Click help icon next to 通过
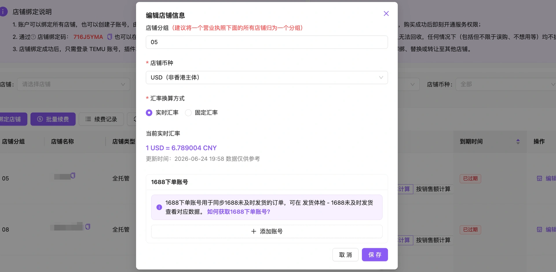Screen dimensions: 556x272 [33, 37]
